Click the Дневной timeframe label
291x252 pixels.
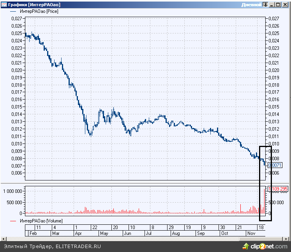tap(250, 5)
